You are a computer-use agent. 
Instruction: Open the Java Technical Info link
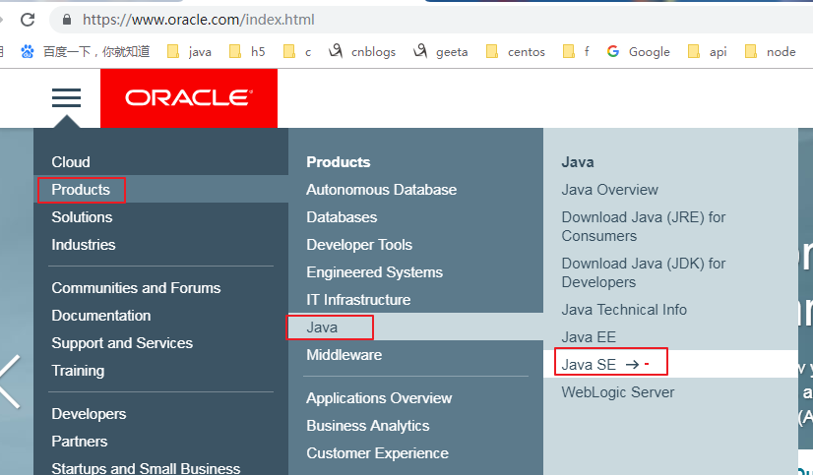(x=624, y=309)
